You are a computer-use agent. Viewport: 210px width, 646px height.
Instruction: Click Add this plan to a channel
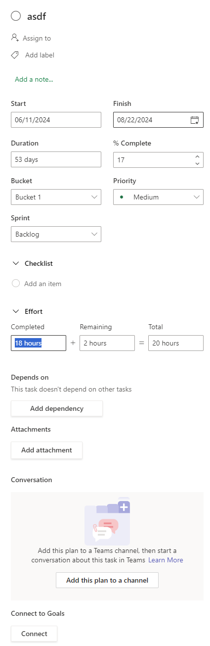[x=107, y=580]
